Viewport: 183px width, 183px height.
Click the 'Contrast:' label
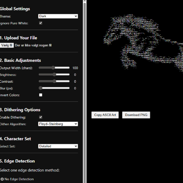(7, 82)
